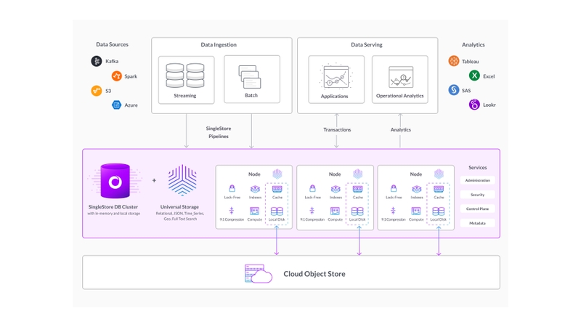Select the Batch card in Data Ingestion
Viewport: 581px width, 327px height.
tap(252, 79)
